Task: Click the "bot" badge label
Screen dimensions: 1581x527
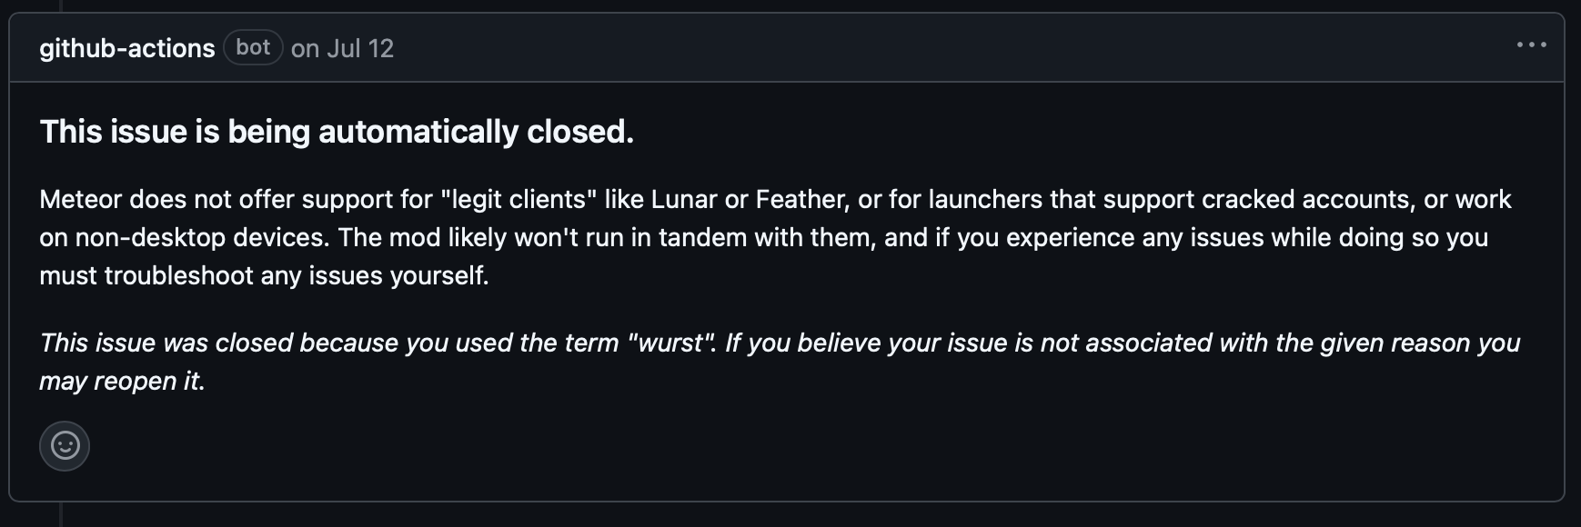Action: (253, 47)
